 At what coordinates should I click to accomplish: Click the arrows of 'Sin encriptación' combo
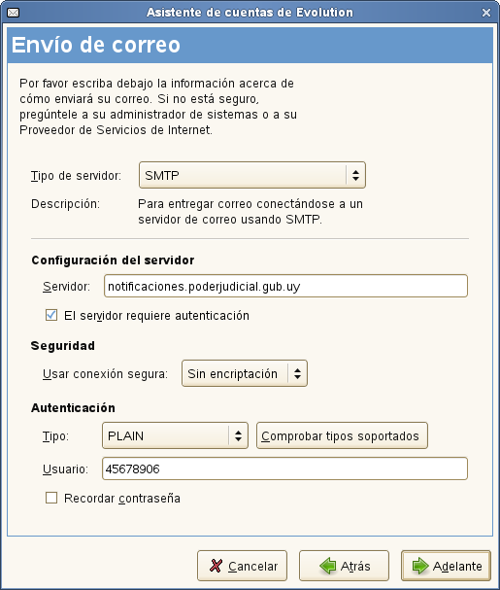pos(297,373)
